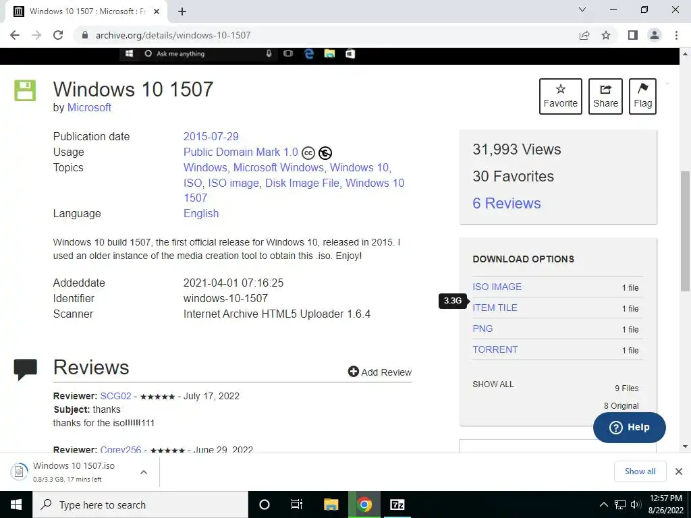This screenshot has width=691, height=518.
Task: Click the taskbar search box
Action: 140,505
